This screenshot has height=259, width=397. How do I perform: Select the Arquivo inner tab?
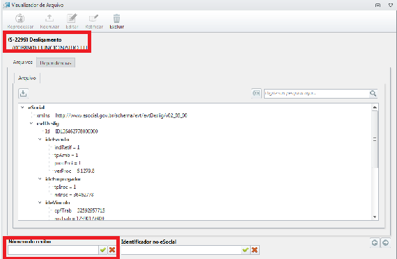(x=27, y=78)
